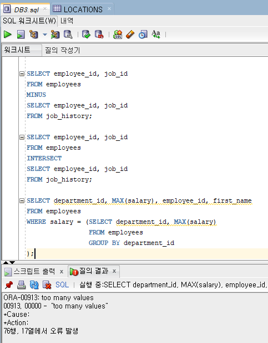Click the DB3.sql tab file icon
268x343 pixels.
click(x=7, y=9)
